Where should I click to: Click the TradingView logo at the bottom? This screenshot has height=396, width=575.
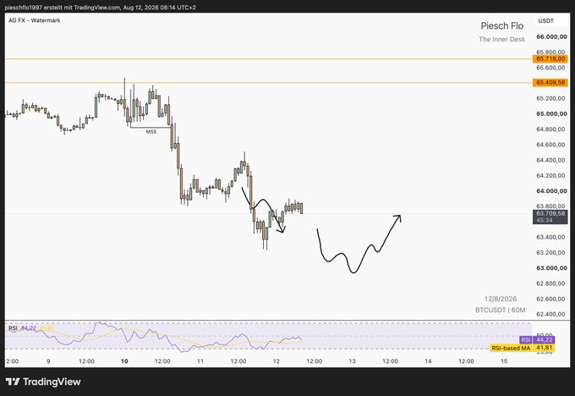click(43, 382)
